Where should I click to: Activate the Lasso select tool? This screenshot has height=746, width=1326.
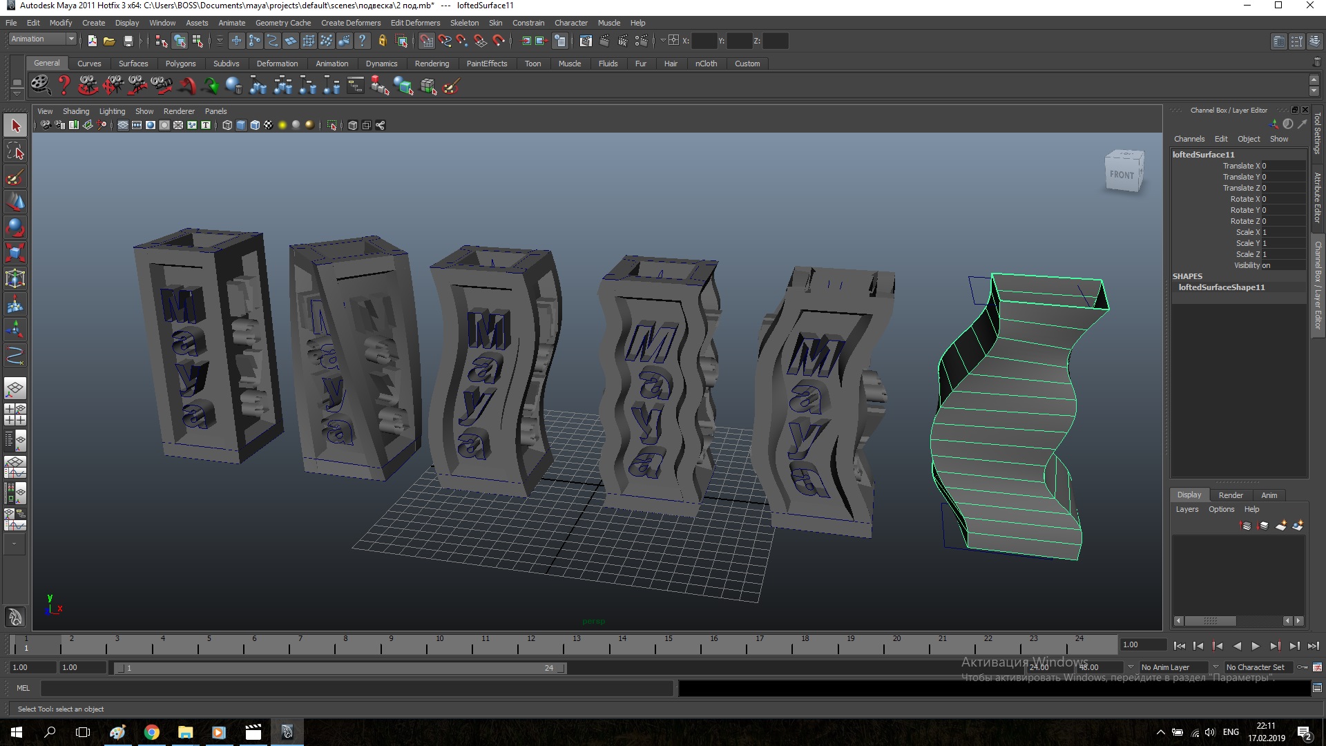click(x=15, y=151)
